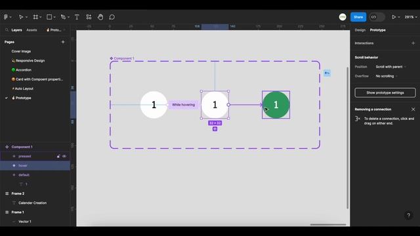Select the Frame tool
420x236 pixels.
35,17
